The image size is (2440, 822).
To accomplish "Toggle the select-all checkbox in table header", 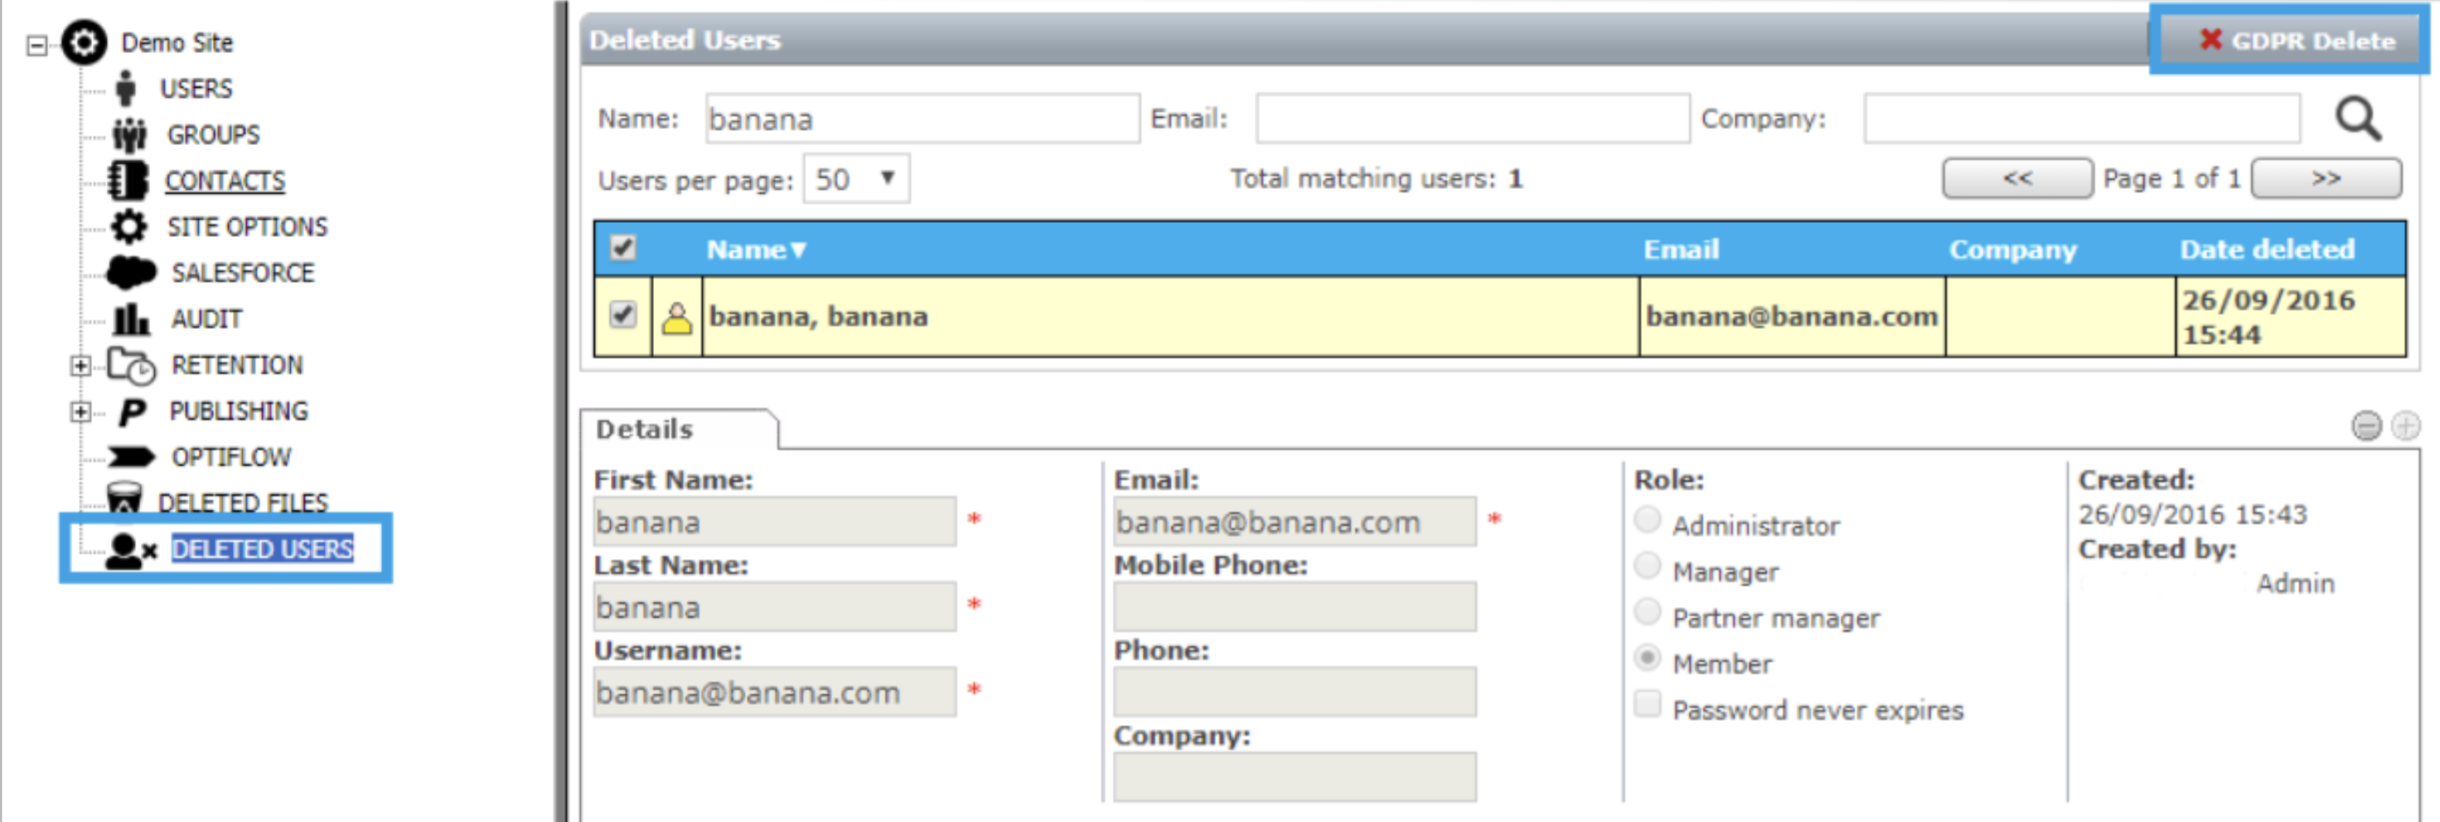I will point(622,248).
